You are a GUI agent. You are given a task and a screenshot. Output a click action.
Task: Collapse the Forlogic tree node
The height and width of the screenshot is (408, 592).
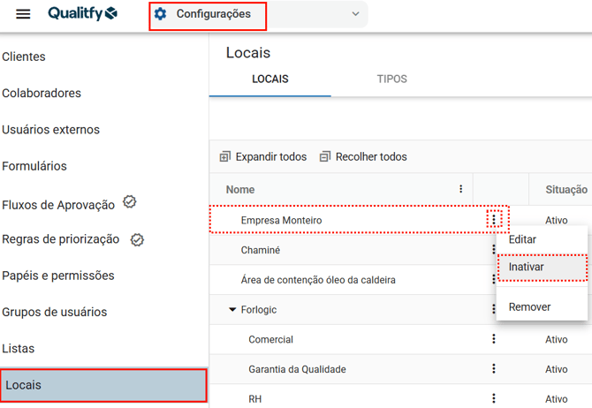[232, 310]
